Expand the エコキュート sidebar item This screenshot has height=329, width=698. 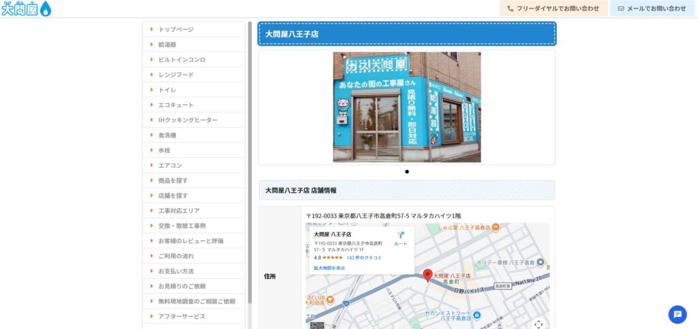pyautogui.click(x=176, y=105)
